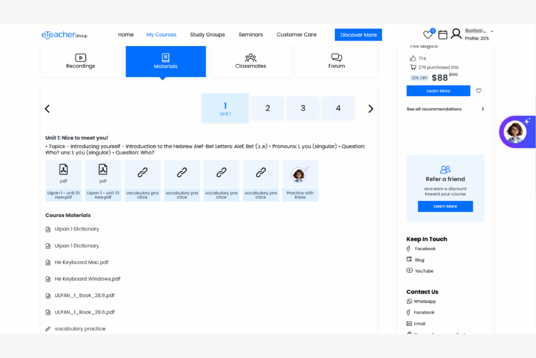This screenshot has width=536, height=358.
Task: Open the Blog link
Action: pyautogui.click(x=419, y=260)
